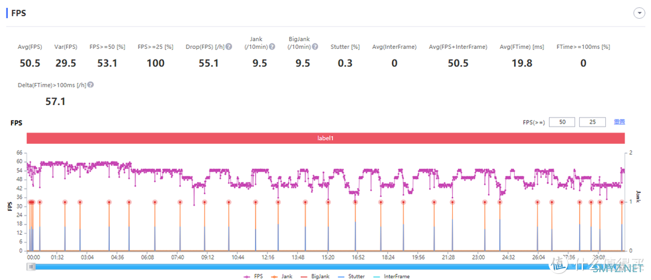The width and height of the screenshot is (651, 280).
Task: Click the jank marker near 26:04
Action: pos(537,202)
